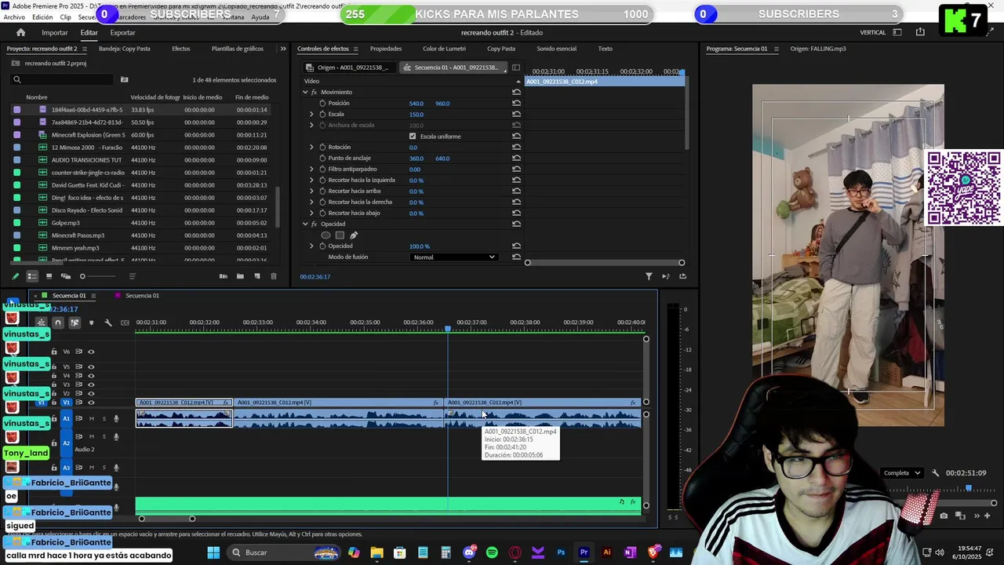The height and width of the screenshot is (565, 1004).
Task: Create a new bin folder
Action: 240,276
